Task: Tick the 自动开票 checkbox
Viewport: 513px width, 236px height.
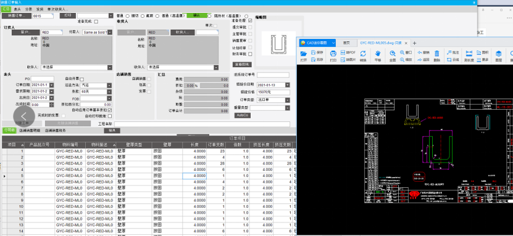Action: pyautogui.click(x=82, y=79)
